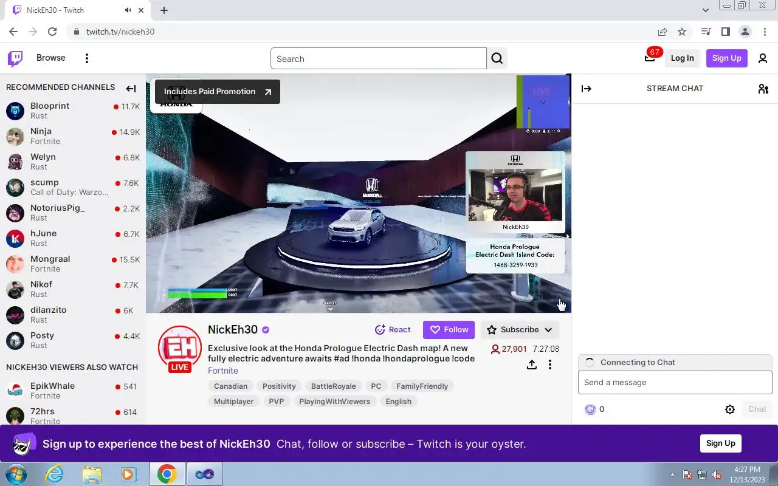Click the Canadian tag
Image resolution: width=778 pixels, height=486 pixels.
tap(231, 386)
